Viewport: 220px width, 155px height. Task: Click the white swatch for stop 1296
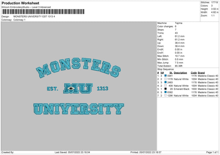[x=166, y=95]
